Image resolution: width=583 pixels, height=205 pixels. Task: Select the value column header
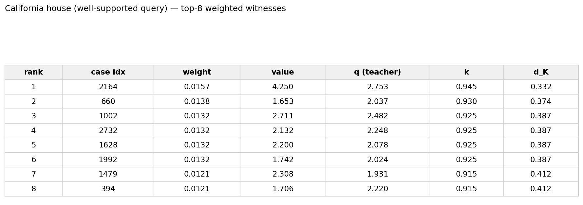pos(283,72)
